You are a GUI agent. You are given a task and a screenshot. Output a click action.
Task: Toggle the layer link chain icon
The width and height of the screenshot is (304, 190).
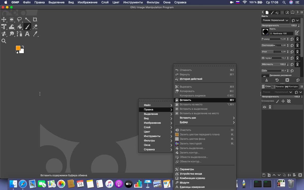270,107
